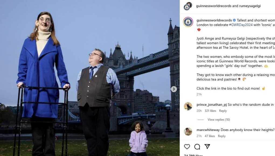Open the guinnessworldrecords username in the caption
This screenshot has height=156, width=275.
click(x=214, y=20)
